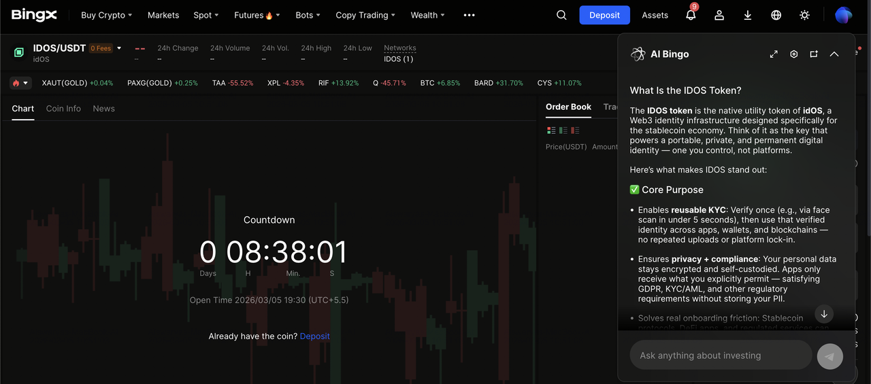
Task: Open AI Bingo settings hexagon icon
Action: tap(793, 54)
